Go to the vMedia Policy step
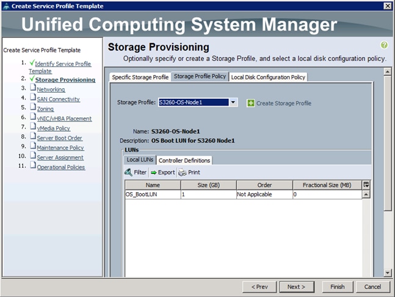 53,128
